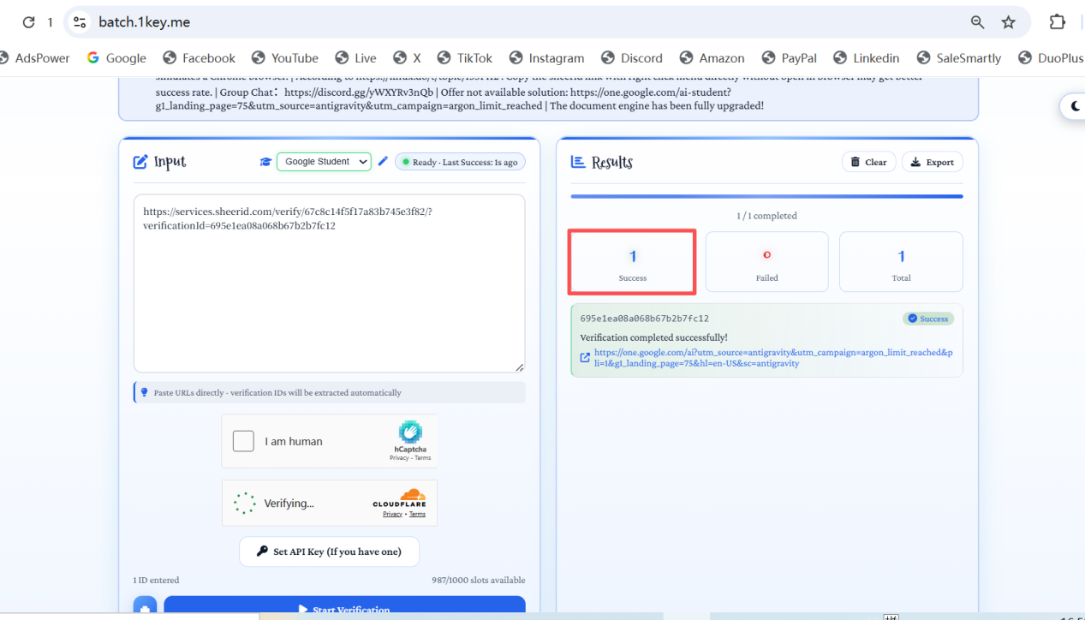Select the Total count card
Viewport: 1085px width, 620px height.
tap(901, 261)
